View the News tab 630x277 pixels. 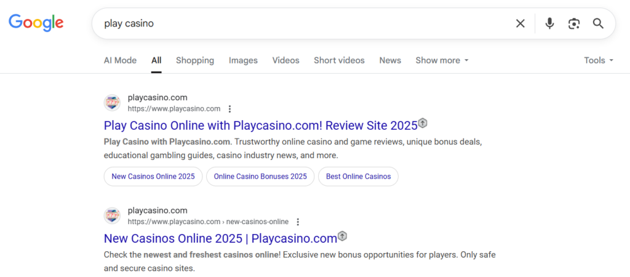pyautogui.click(x=390, y=60)
